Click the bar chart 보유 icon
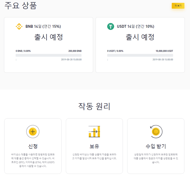This screenshot has height=178, width=190. [94, 132]
